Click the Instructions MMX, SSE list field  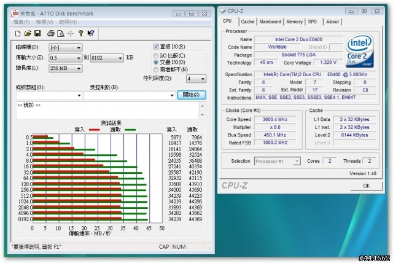click(x=315, y=98)
